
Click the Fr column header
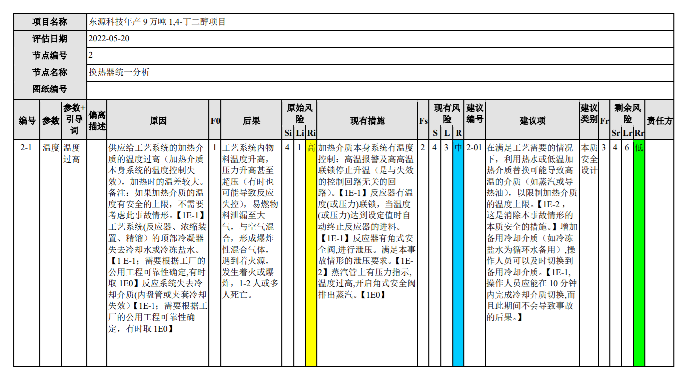(604, 120)
